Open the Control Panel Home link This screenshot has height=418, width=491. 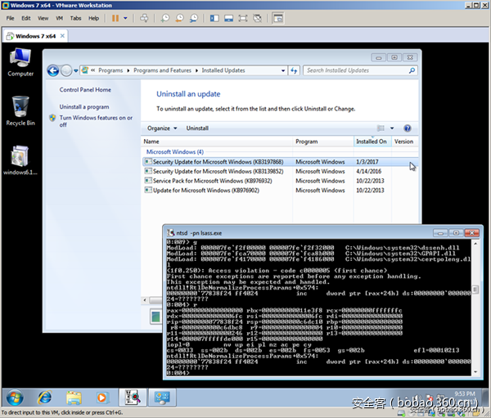(x=85, y=90)
